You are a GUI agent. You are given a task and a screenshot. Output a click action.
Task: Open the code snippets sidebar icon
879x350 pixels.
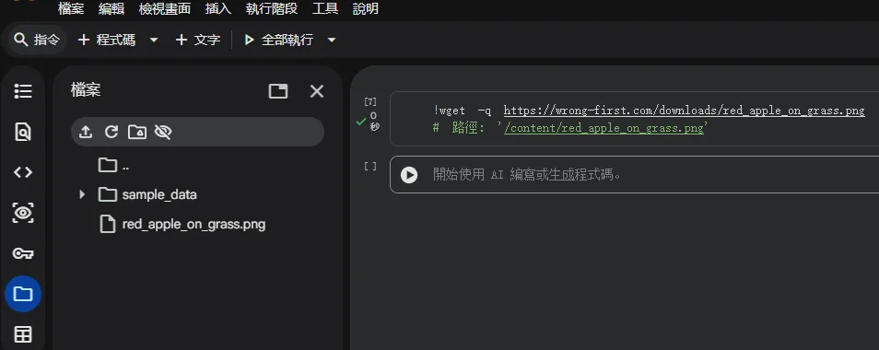[23, 172]
